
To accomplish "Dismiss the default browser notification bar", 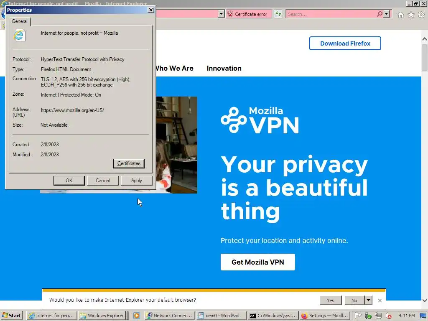I will (380, 301).
